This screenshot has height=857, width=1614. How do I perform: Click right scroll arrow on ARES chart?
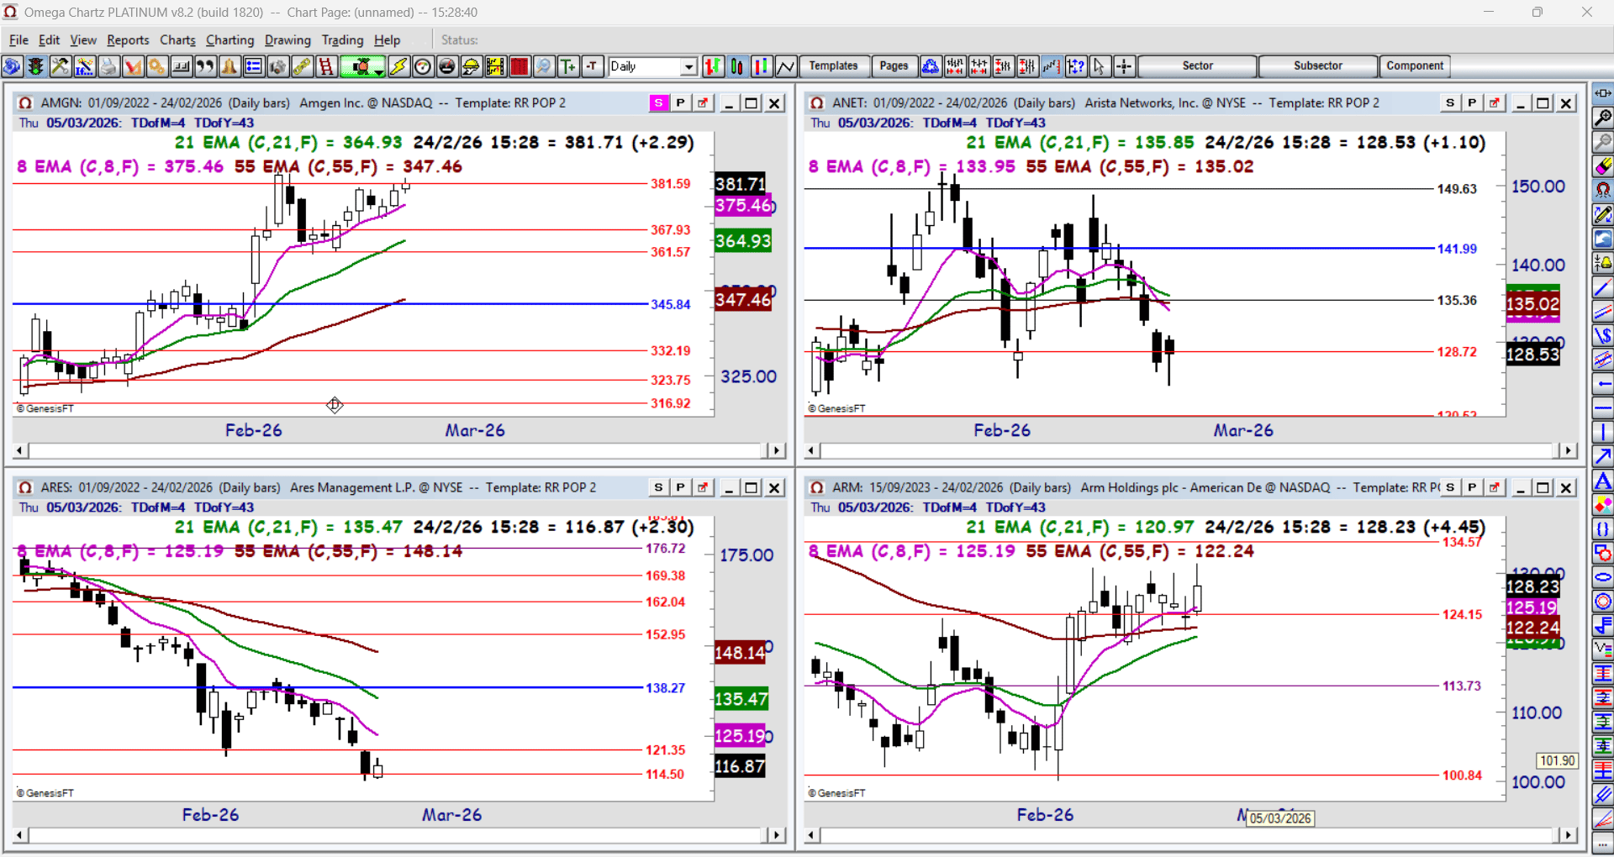[778, 836]
